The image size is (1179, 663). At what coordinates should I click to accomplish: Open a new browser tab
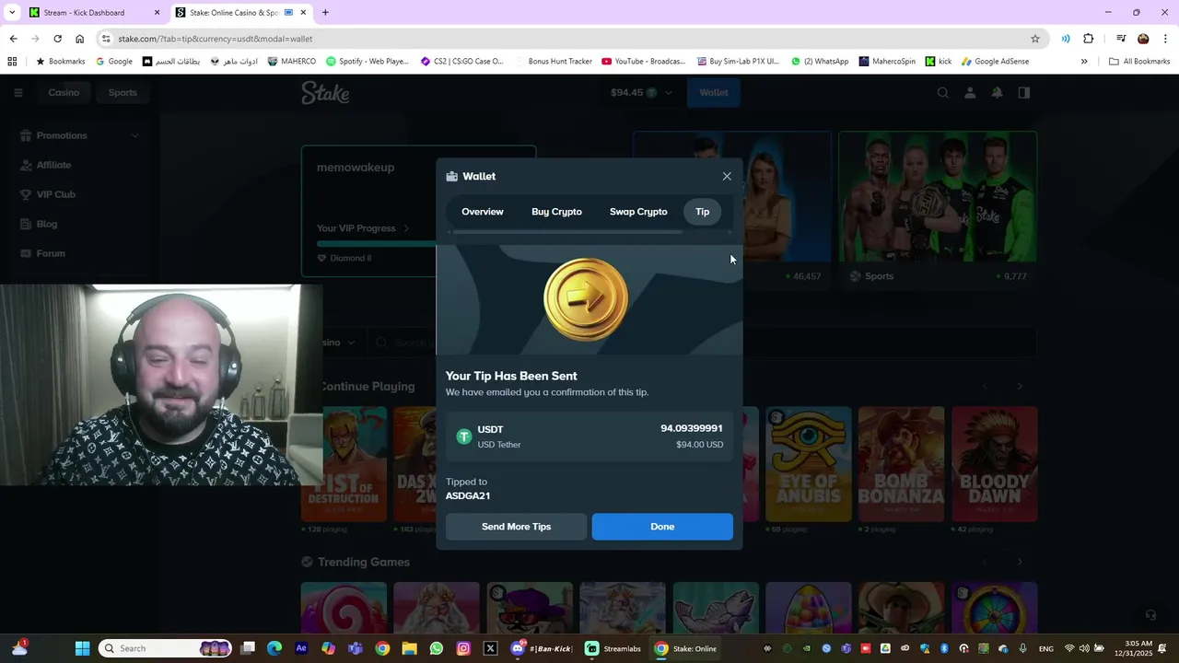point(325,13)
